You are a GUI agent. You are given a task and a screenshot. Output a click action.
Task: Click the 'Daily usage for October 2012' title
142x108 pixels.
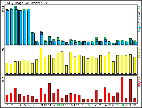(x=28, y=3)
